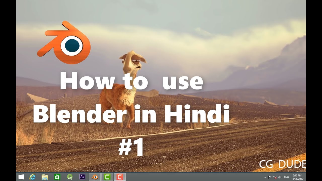The width and height of the screenshot is (322, 181).
Task: Click the ENG input language indicator
Action: click(286, 177)
